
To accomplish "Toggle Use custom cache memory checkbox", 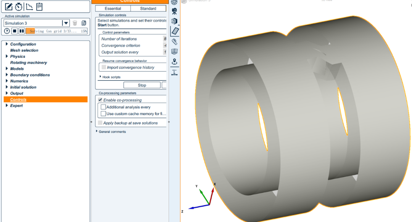I will click(103, 114).
